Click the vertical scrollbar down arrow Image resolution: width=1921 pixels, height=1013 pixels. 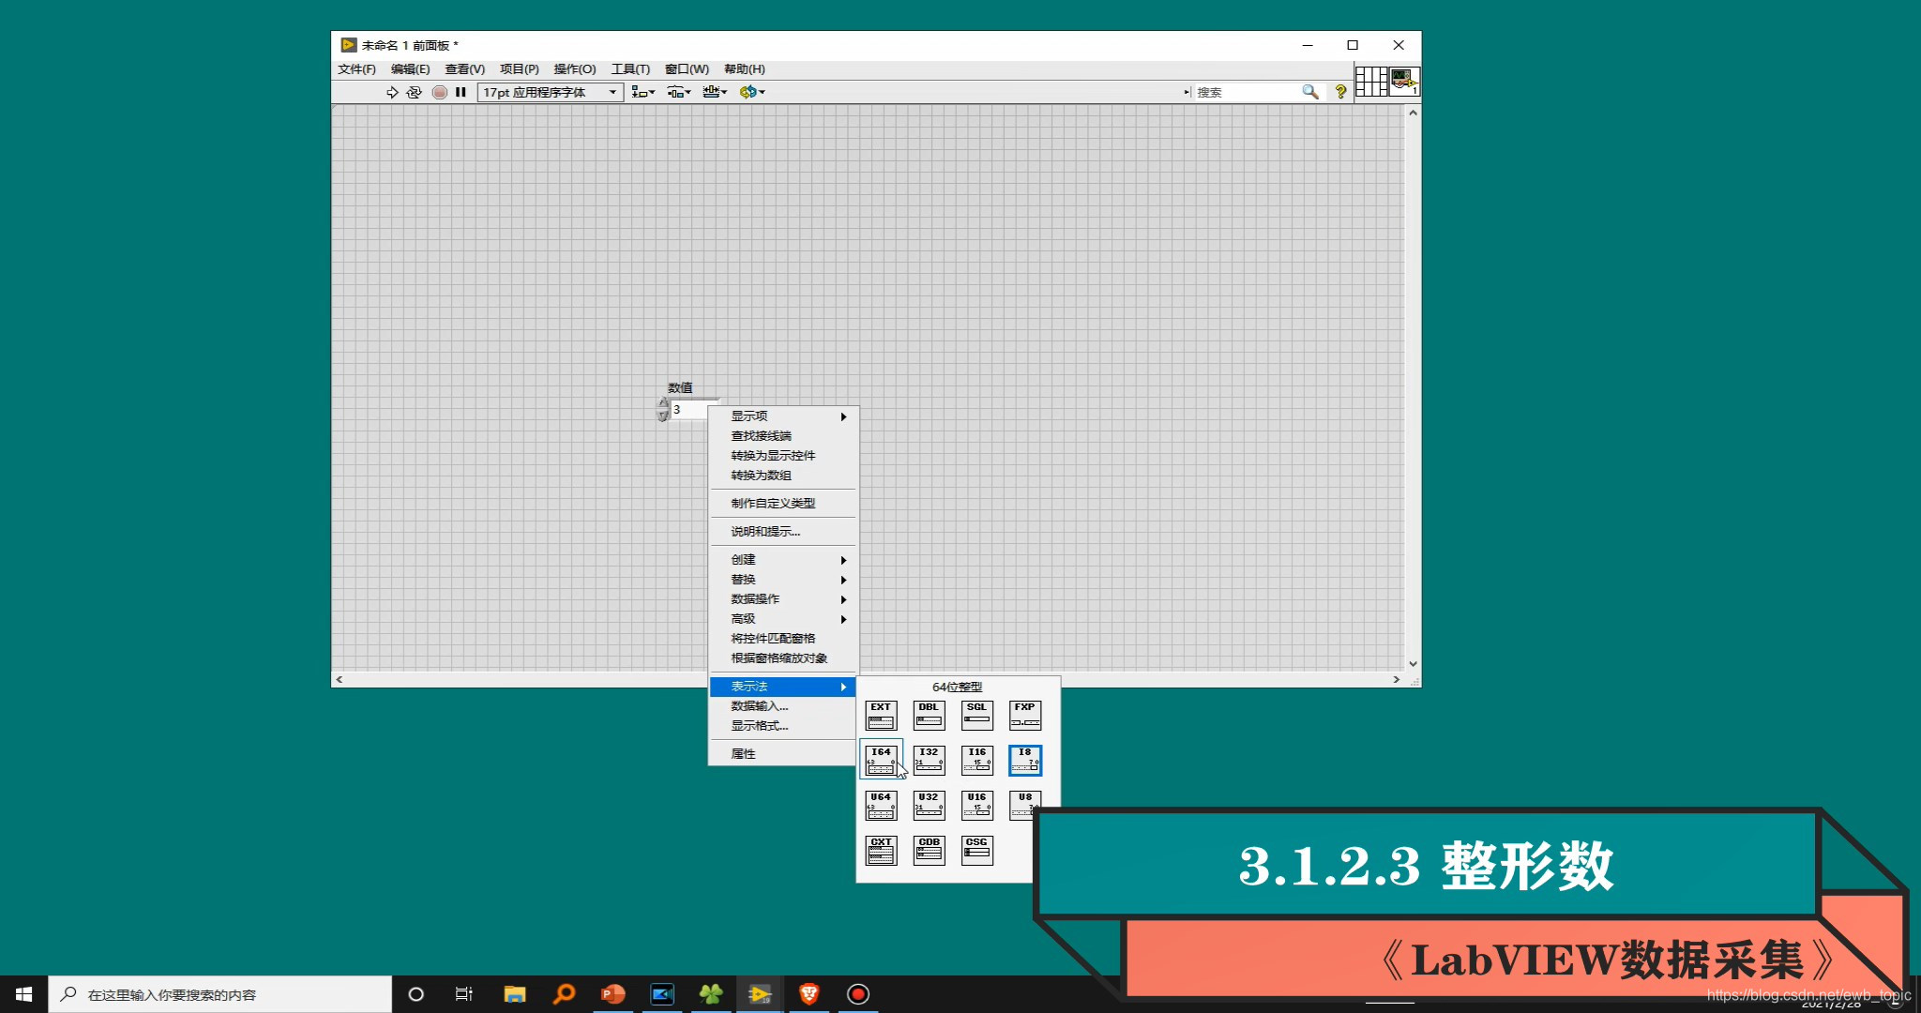[x=1413, y=664]
